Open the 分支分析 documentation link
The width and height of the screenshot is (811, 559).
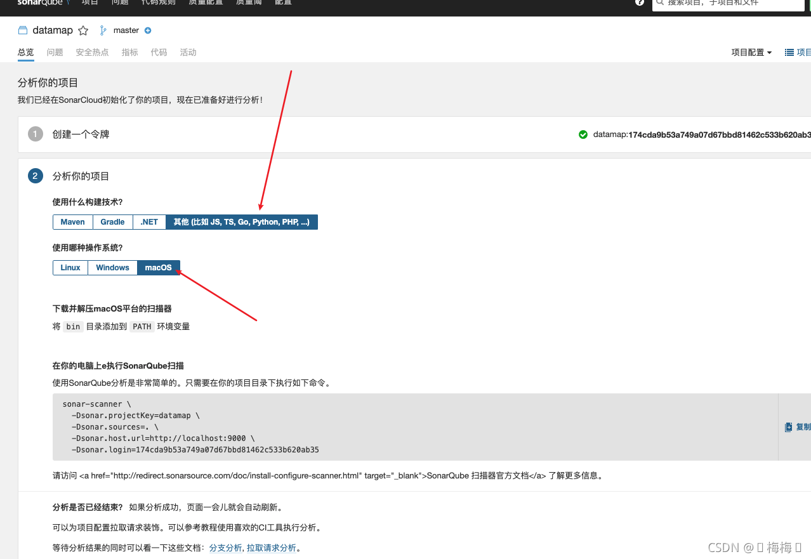pos(226,548)
